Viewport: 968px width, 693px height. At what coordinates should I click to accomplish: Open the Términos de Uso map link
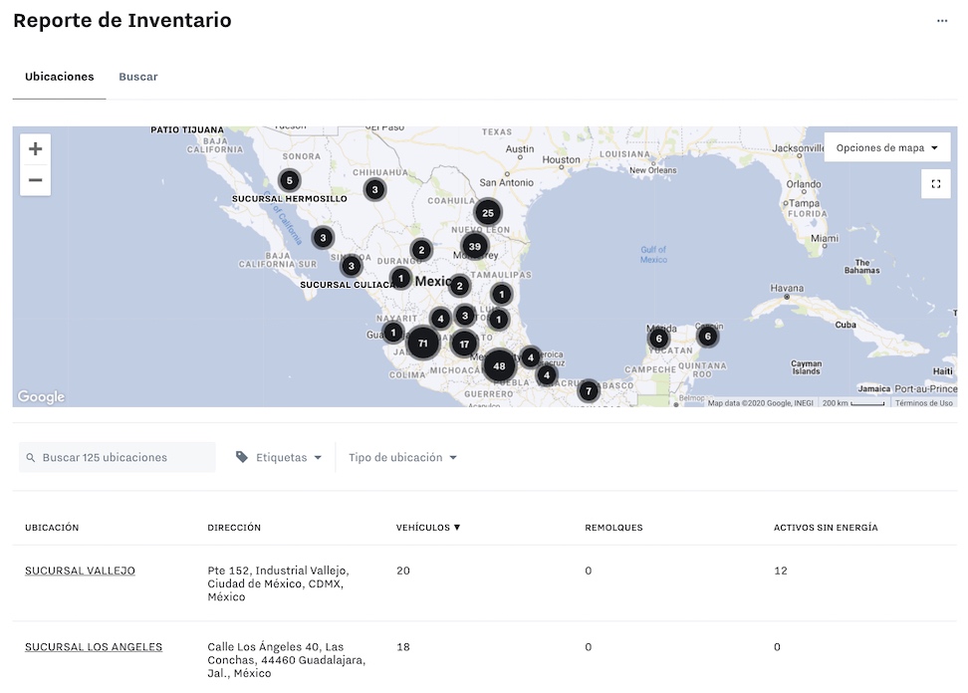pos(923,403)
